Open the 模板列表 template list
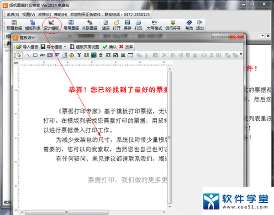Viewport: 274px width, 215px height. (32, 26)
